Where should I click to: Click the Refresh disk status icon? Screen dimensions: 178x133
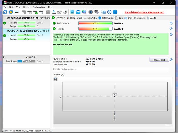tap(5, 12)
